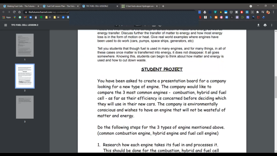Jump to the page 3 thumbnail
The image size is (277, 156).
[25, 107]
